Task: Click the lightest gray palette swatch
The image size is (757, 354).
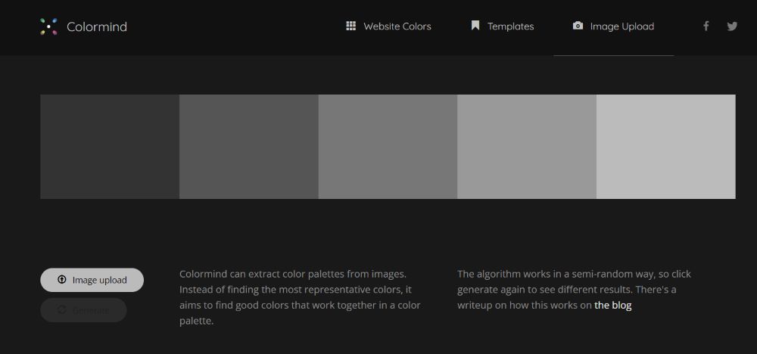Action: [x=665, y=147]
